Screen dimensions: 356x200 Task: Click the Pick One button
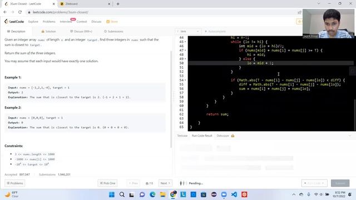(107, 183)
